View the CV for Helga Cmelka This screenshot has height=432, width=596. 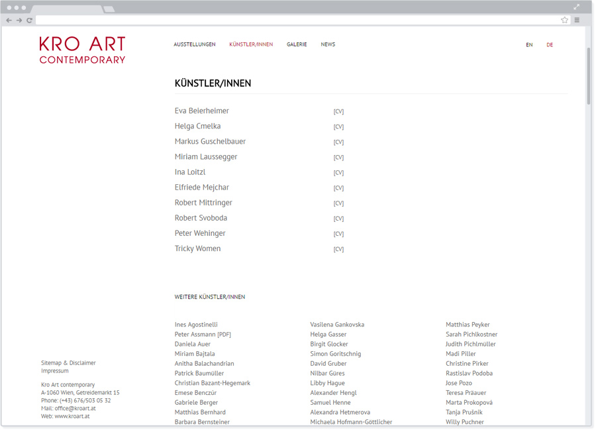click(338, 127)
